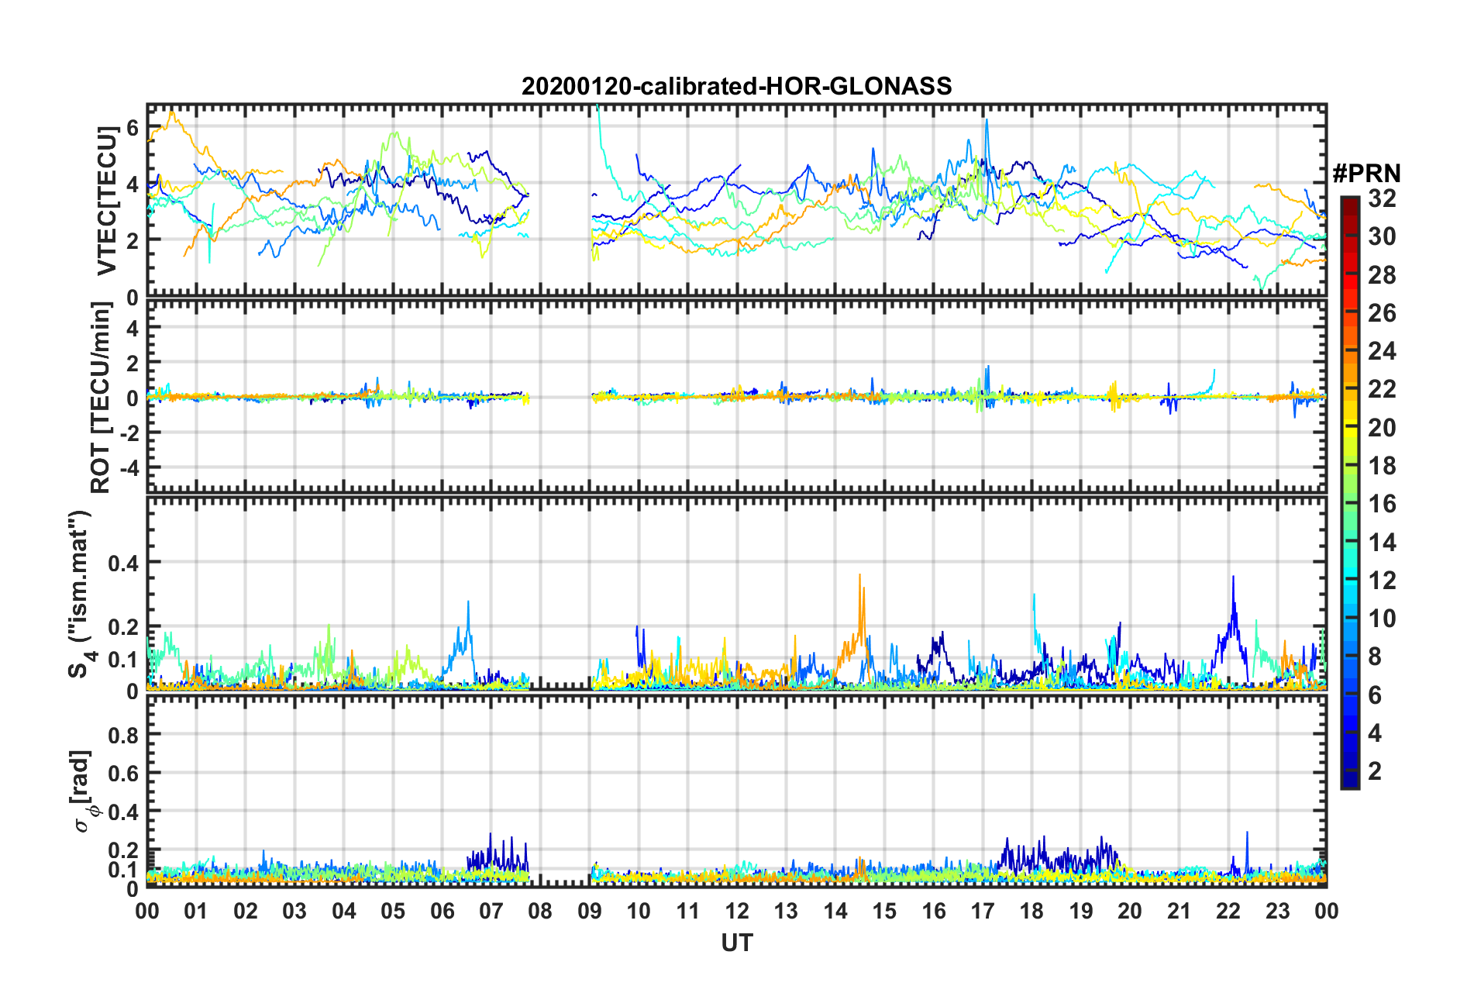Click x-axis hour tick 13
The width and height of the screenshot is (1474, 986).
[786, 911]
